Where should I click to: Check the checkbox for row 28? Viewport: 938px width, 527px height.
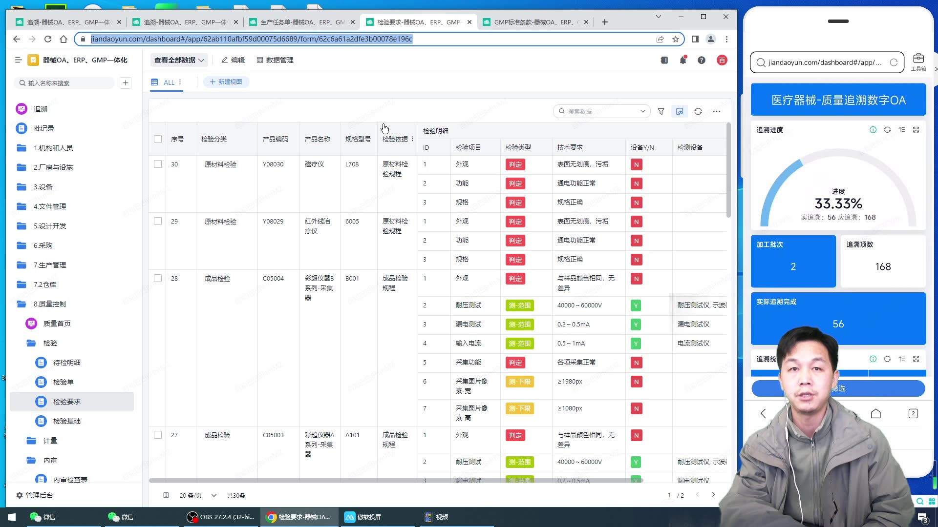click(158, 279)
